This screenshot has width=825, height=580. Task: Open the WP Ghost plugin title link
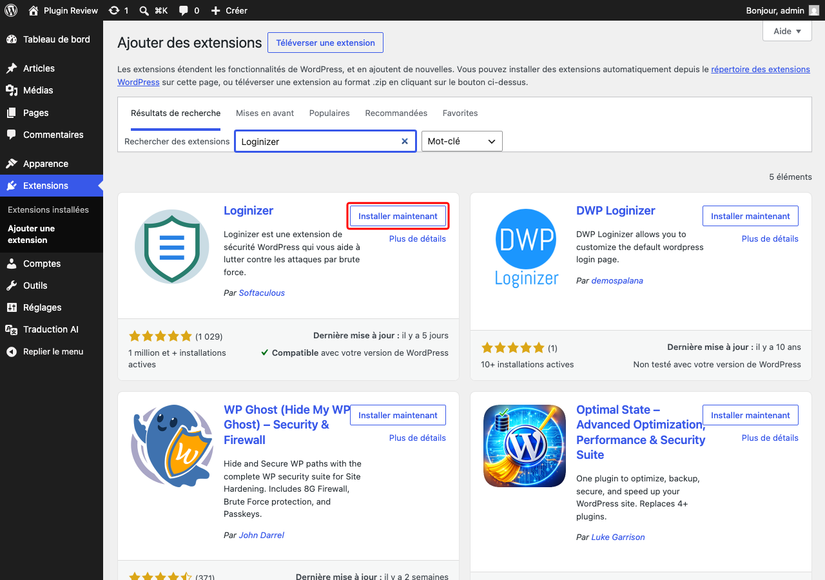pos(287,425)
